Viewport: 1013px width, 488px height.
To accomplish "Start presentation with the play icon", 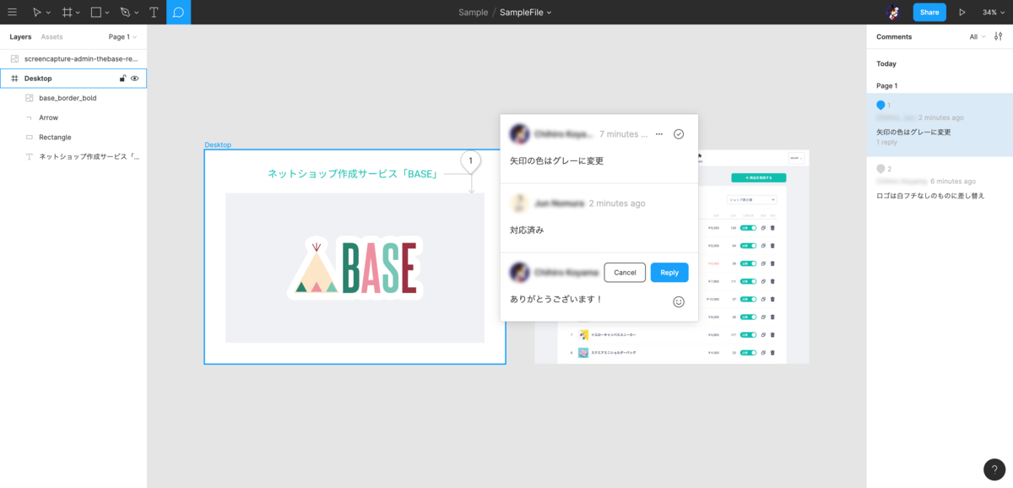I will (x=962, y=12).
